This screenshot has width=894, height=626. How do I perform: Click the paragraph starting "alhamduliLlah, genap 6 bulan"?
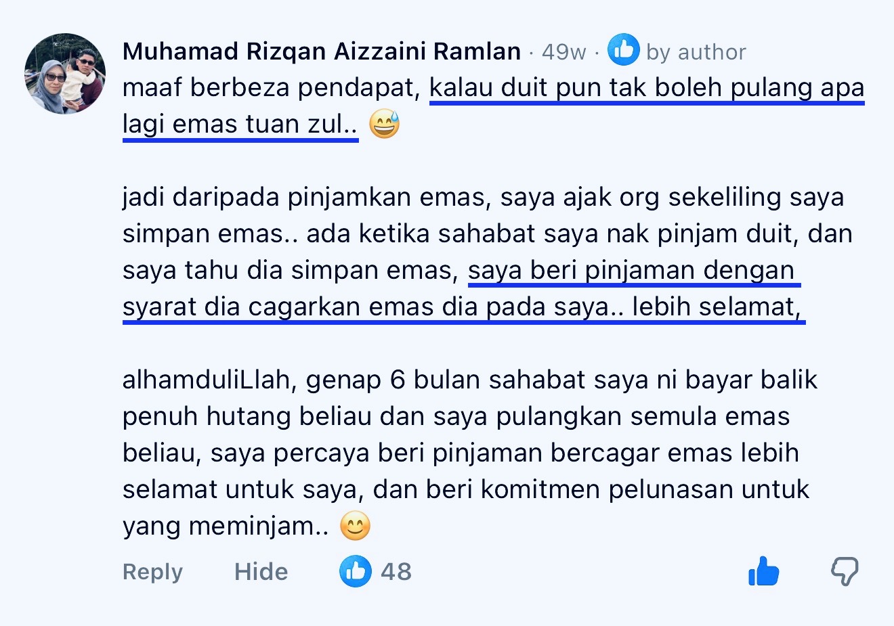(470, 453)
